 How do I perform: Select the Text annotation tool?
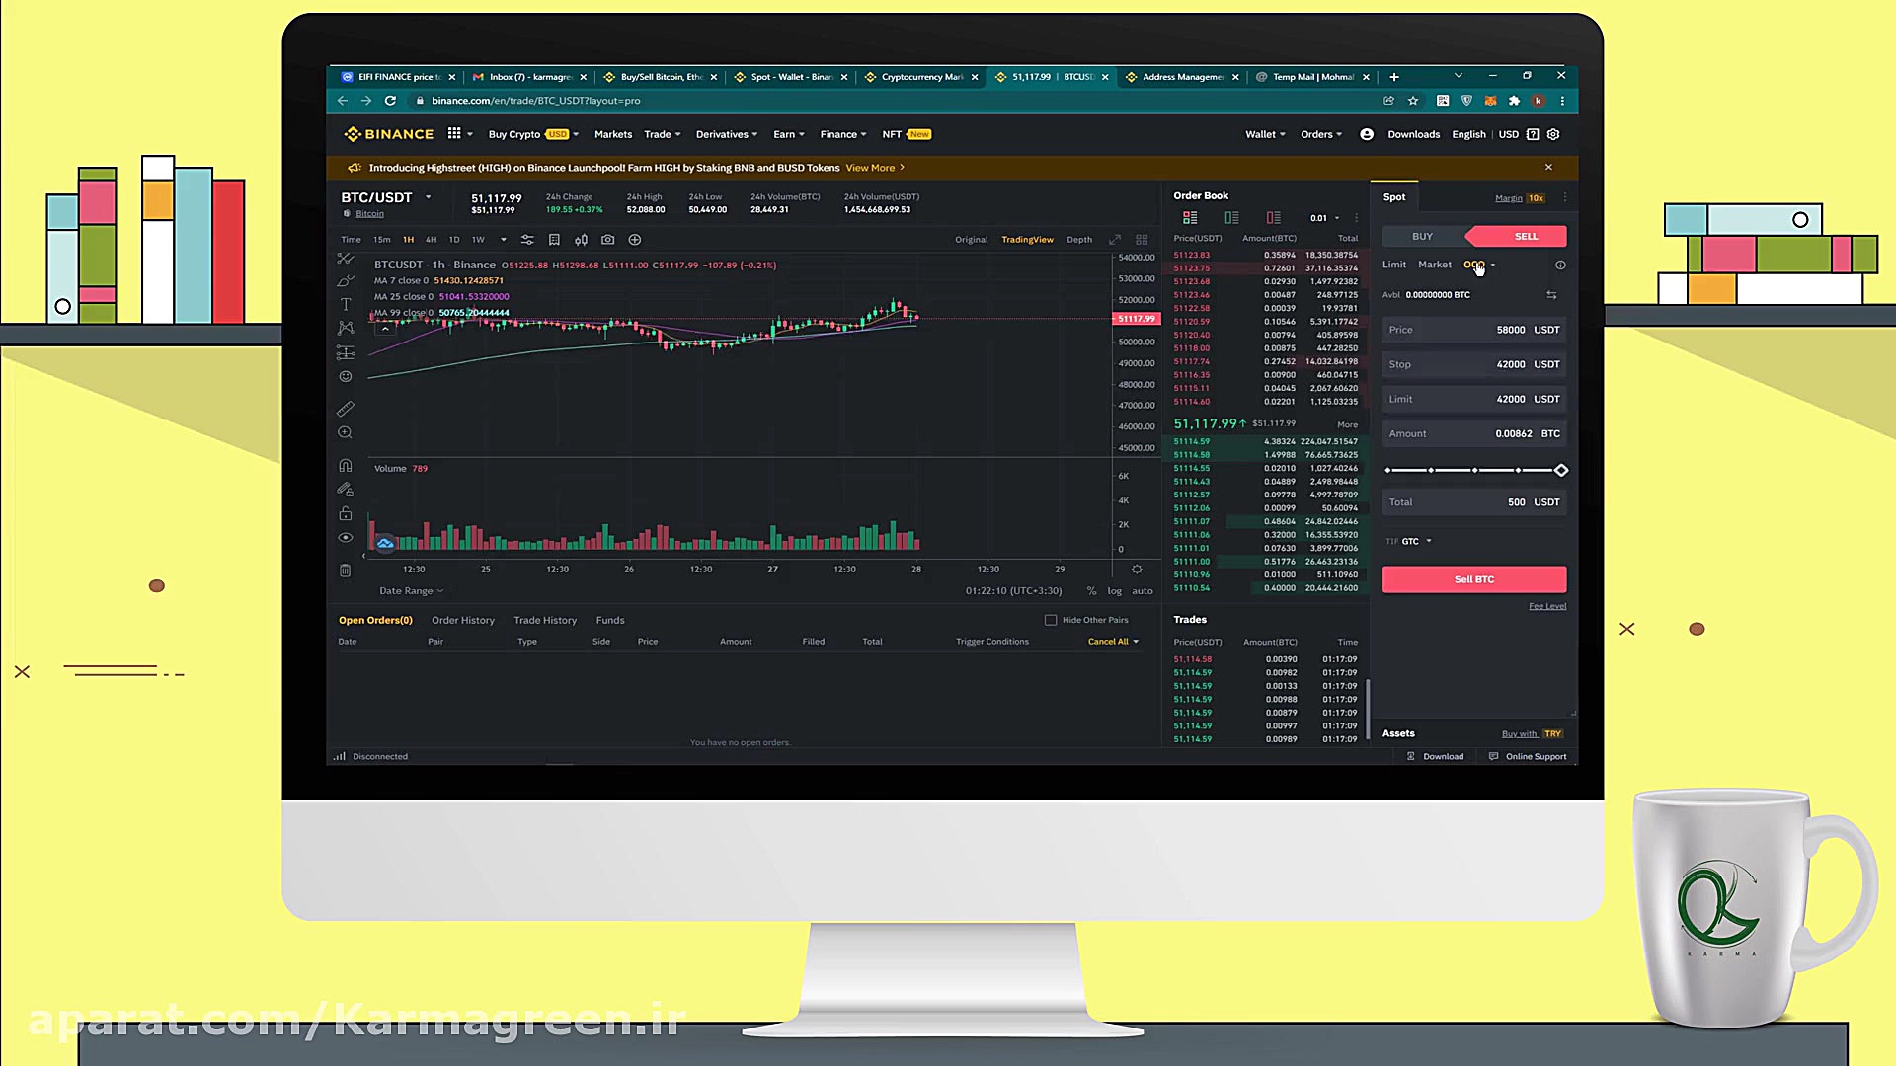point(346,304)
